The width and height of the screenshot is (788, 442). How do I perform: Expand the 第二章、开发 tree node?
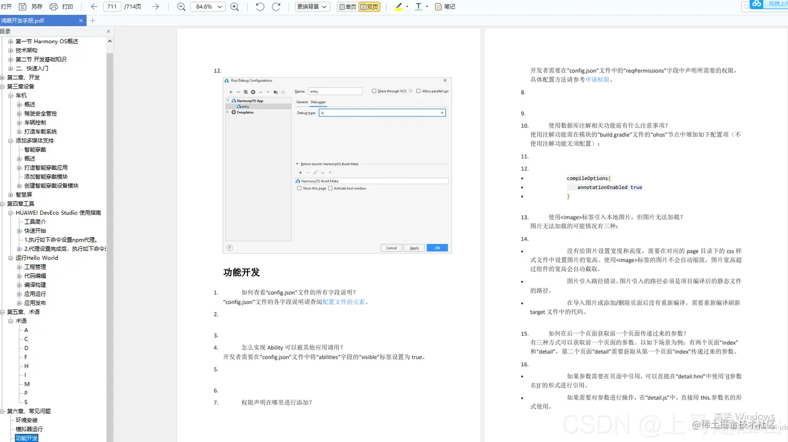[2, 77]
